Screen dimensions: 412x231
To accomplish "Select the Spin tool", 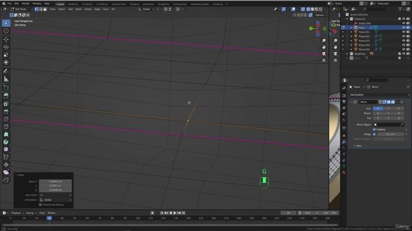I will tap(6, 142).
